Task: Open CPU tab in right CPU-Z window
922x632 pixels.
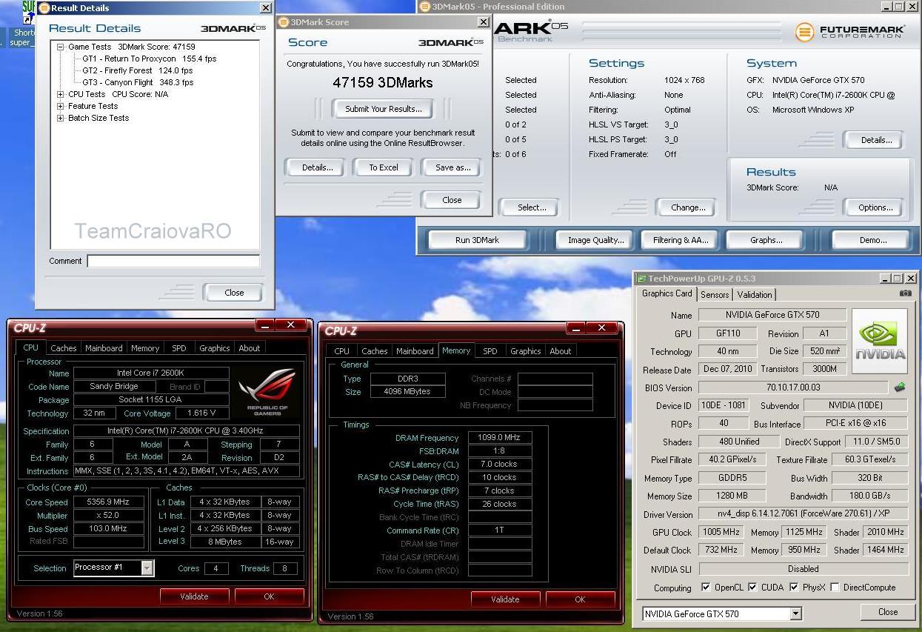Action: coord(341,351)
